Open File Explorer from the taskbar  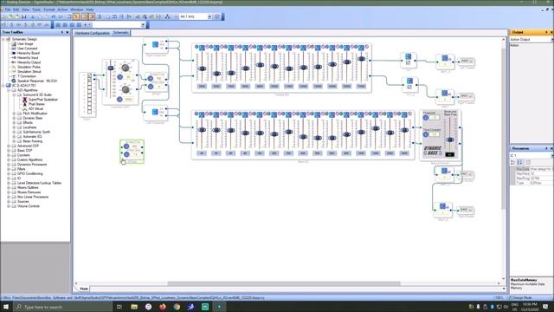(134, 307)
